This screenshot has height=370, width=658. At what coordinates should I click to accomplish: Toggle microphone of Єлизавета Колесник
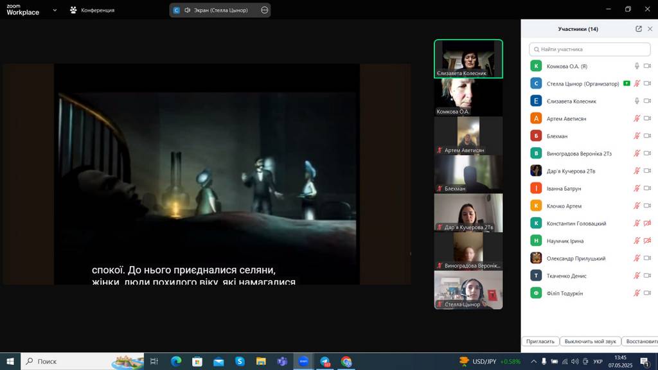637,101
